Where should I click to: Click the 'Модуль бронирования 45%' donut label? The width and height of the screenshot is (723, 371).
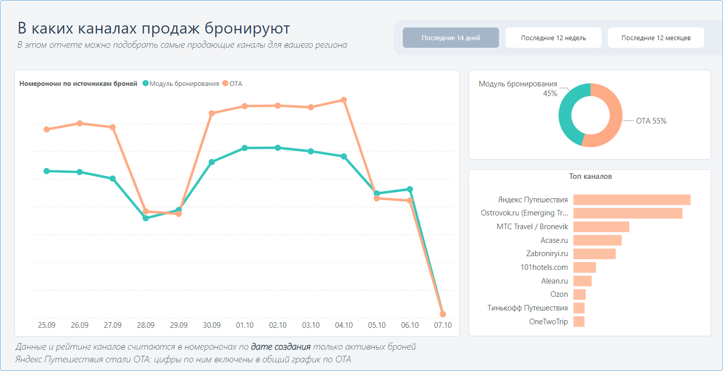[x=518, y=88]
